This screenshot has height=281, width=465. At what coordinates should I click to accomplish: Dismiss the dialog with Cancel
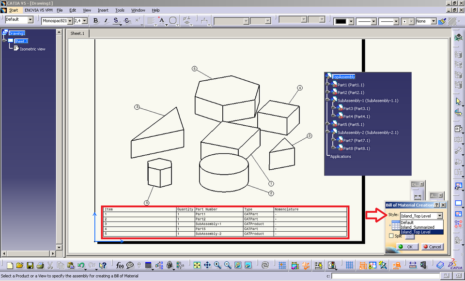[x=432, y=247]
